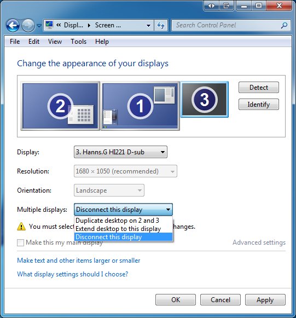Choose Duplicate desktop on 2 and 3
The width and height of the screenshot is (296, 318).
[124, 221]
